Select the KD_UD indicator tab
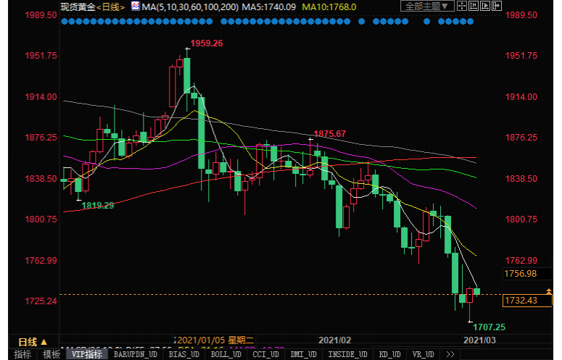562x360 pixels. coord(389,354)
